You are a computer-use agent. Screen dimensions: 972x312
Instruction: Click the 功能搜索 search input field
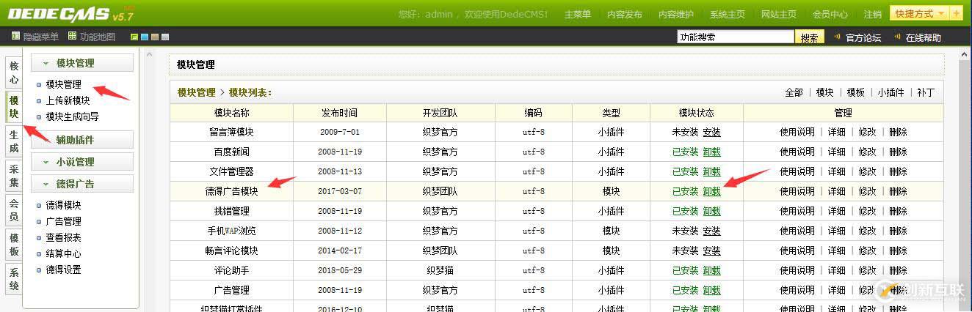[x=736, y=37]
